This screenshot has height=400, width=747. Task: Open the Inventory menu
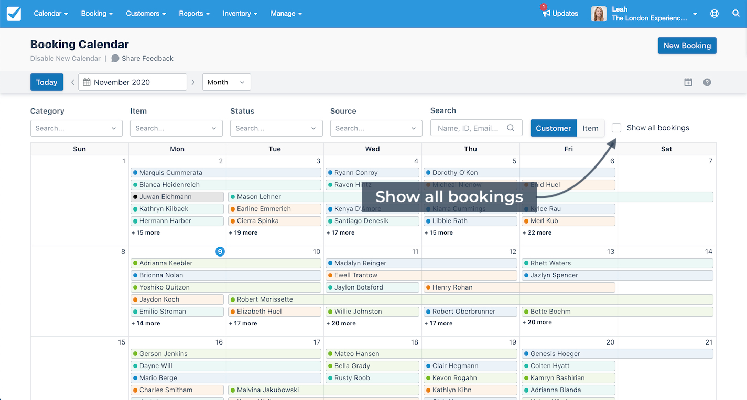tap(240, 14)
